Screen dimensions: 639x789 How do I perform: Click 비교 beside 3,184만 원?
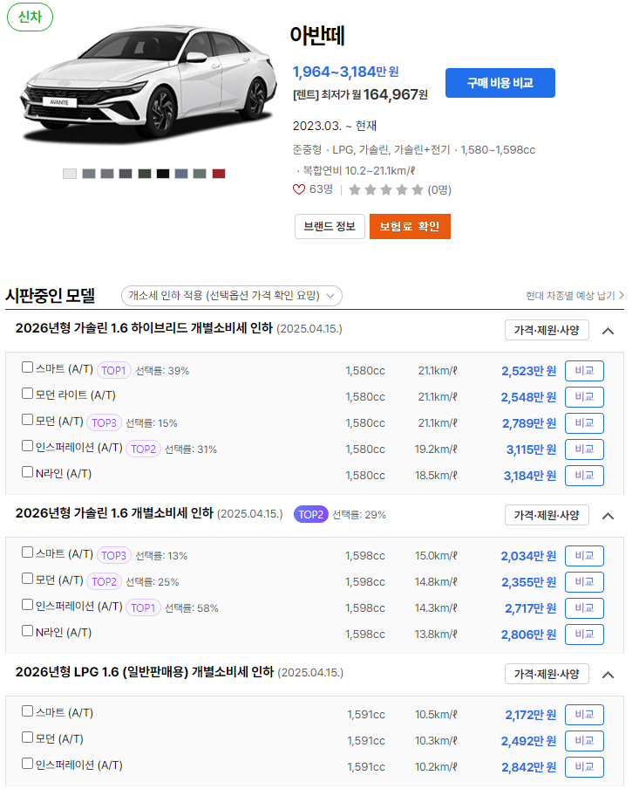point(584,476)
